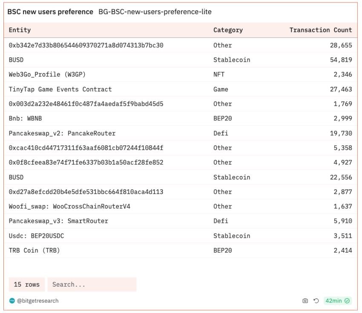Open the @bitgetresearch profile link
362x313 pixels.
tap(37, 301)
